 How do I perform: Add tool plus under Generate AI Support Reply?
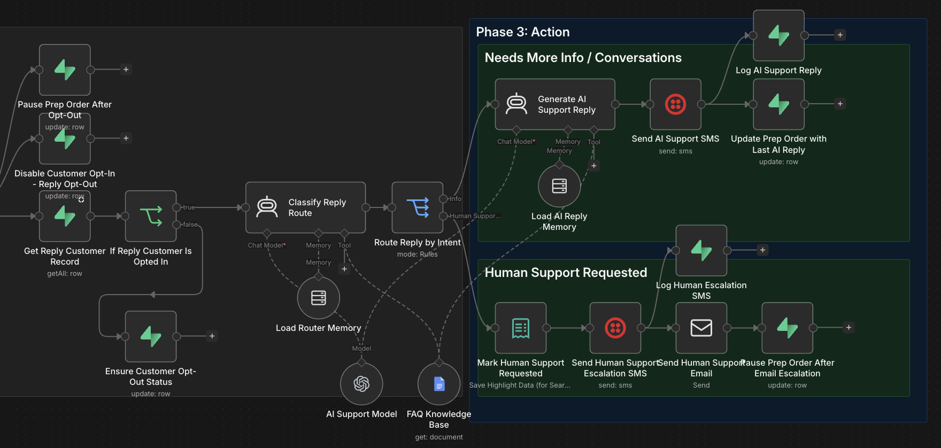coord(593,166)
